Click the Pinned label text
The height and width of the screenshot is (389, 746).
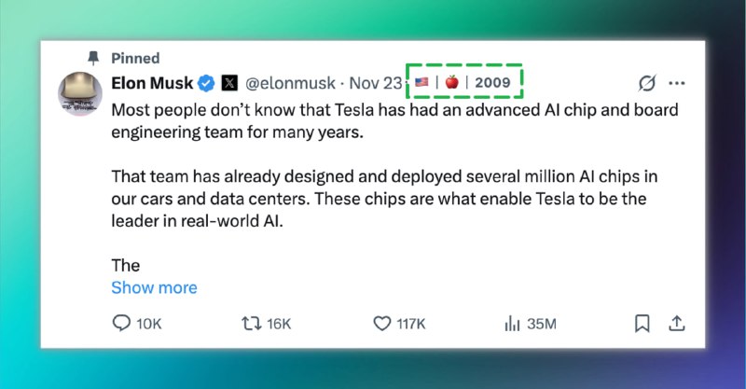[135, 58]
